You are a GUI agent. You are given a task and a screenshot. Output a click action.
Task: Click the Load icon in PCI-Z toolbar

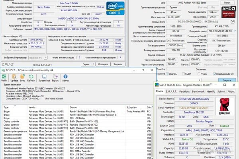coord(22,78)
